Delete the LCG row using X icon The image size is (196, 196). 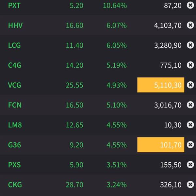[190, 45]
